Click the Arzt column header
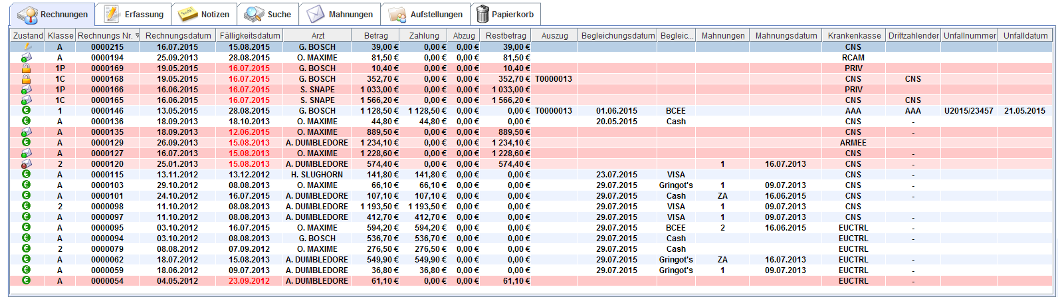The image size is (1060, 301). (x=317, y=36)
